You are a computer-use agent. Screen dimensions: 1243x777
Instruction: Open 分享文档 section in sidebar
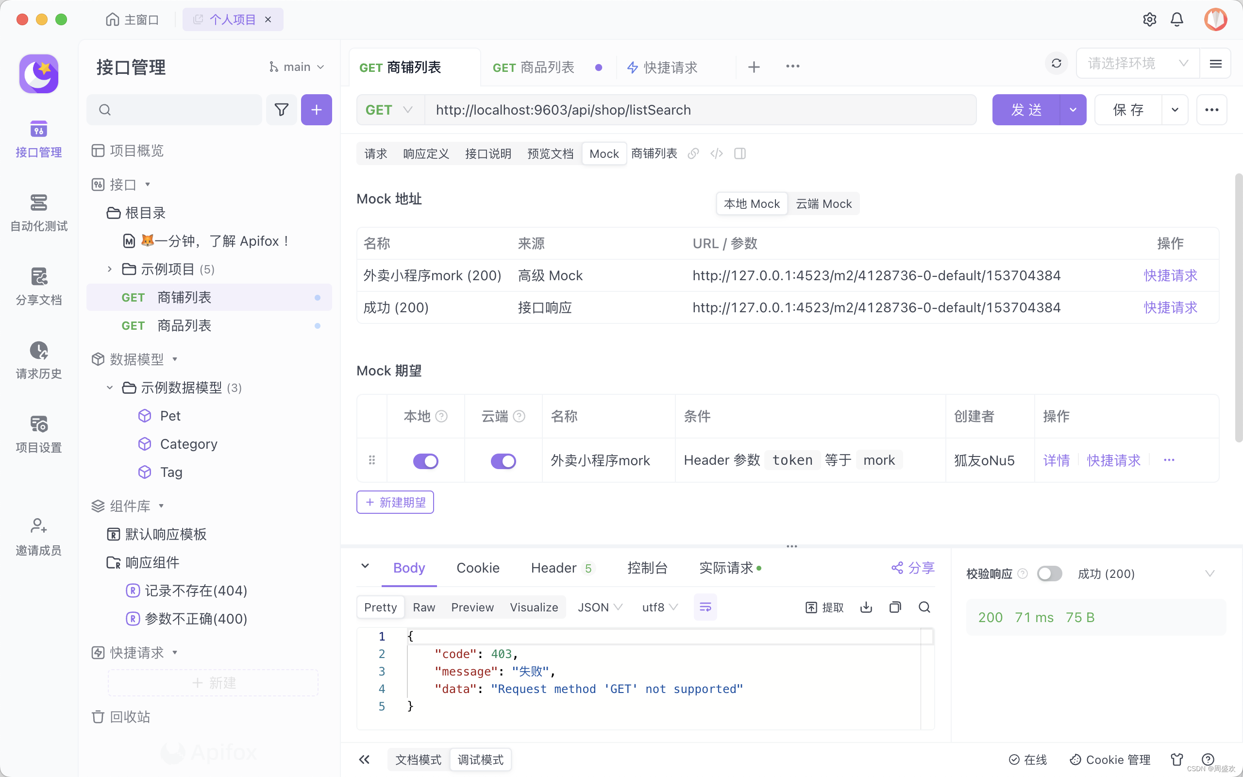point(38,286)
